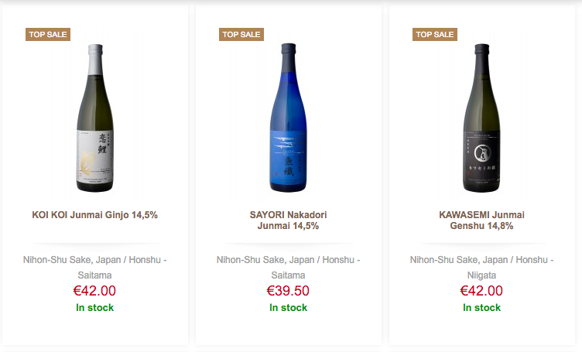The width and height of the screenshot is (582, 352).
Task: Open the SAYORI Nakadori Junmai 14,5% title
Action: tap(288, 220)
